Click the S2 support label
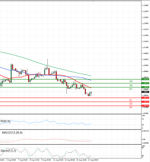 coord(131,104)
